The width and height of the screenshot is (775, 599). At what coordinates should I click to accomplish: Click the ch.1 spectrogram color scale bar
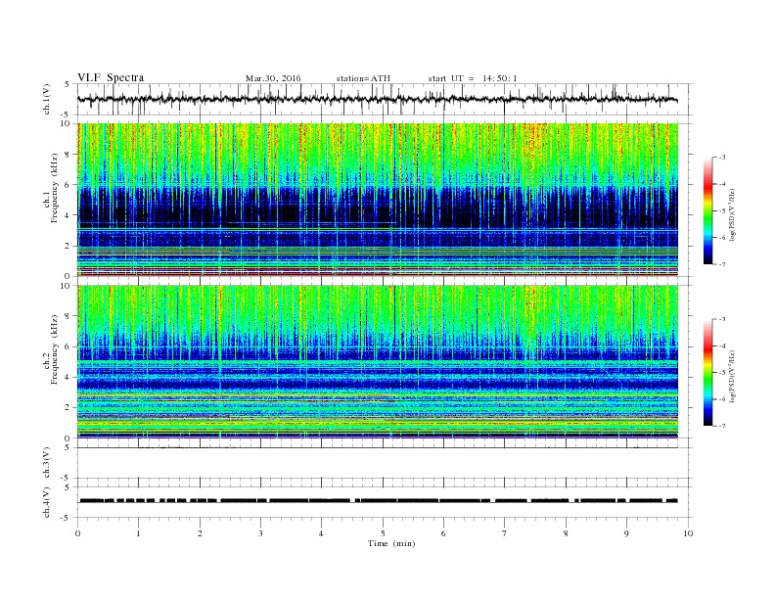coord(707,210)
